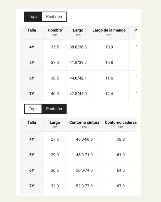Open the Tops tab above the Contorno cintura table
The width and height of the screenshot is (161, 202).
(33, 109)
